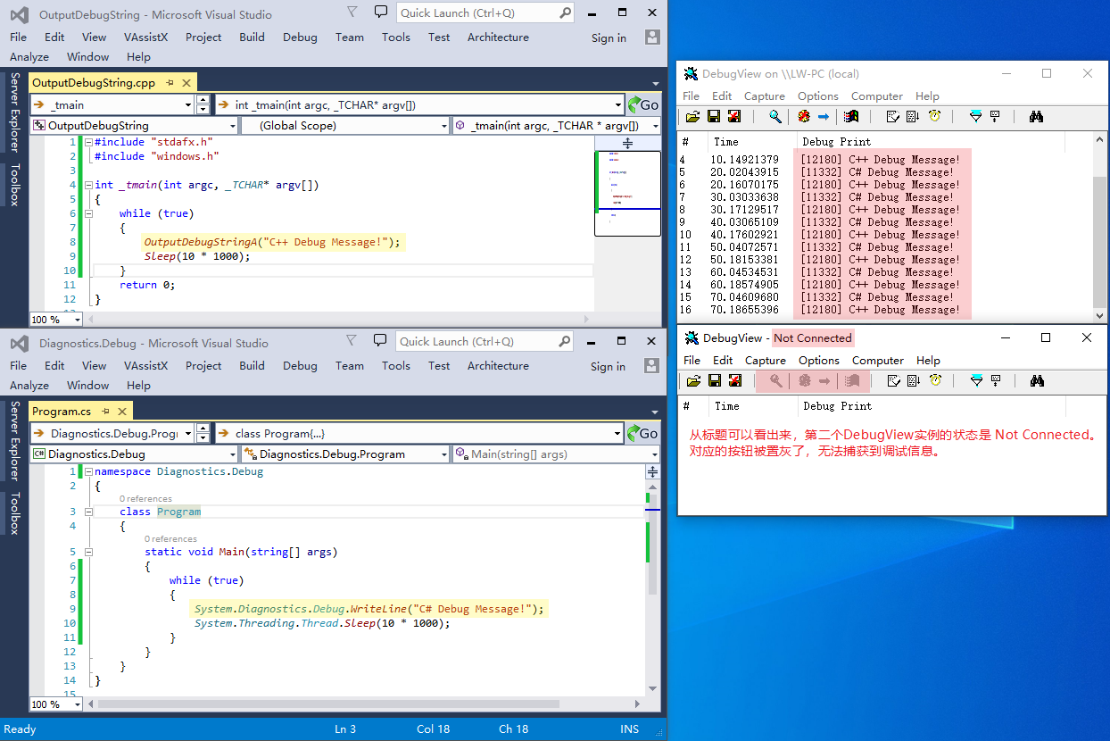Select DebugView row 16 C++ Debug Message

885,310
